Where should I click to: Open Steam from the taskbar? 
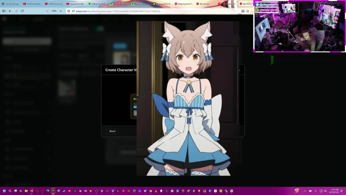click(64, 191)
